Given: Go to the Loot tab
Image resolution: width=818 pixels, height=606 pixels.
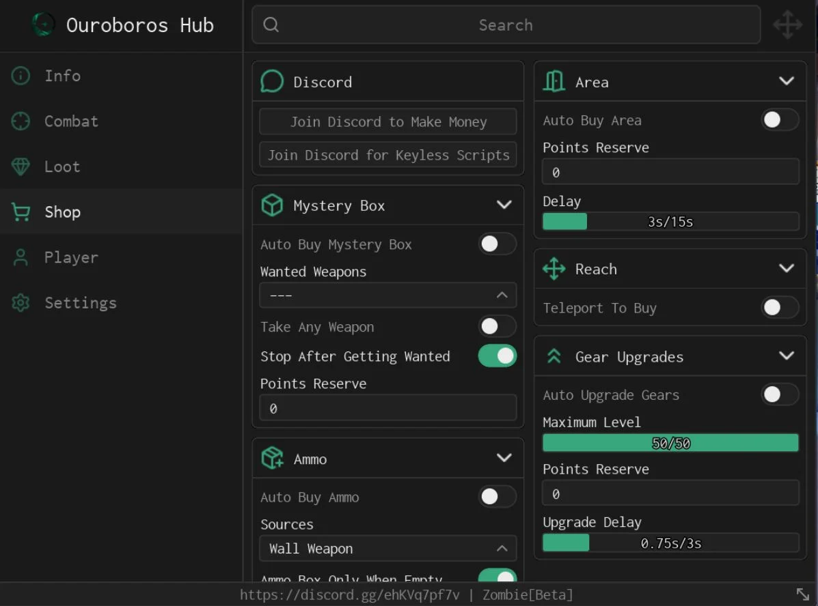Looking at the screenshot, I should [x=121, y=167].
